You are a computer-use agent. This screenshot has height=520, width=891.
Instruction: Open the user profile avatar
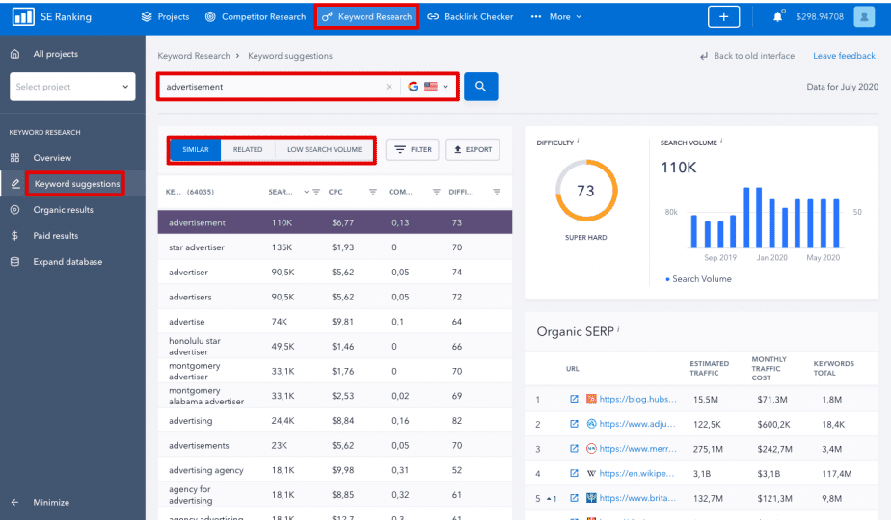(x=864, y=16)
